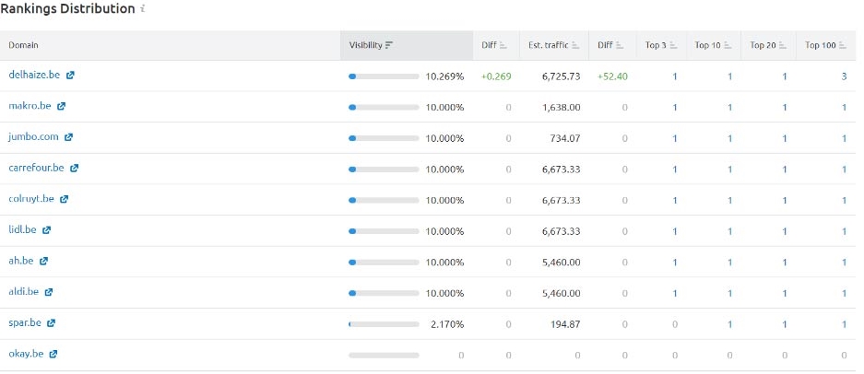This screenshot has height=374, width=864.
Task: Click makro.be Top 10 value
Action: point(729,108)
